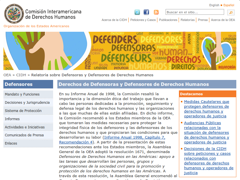240x180 pixels.
Task: Open the Relatorías menu
Action: coord(187,20)
